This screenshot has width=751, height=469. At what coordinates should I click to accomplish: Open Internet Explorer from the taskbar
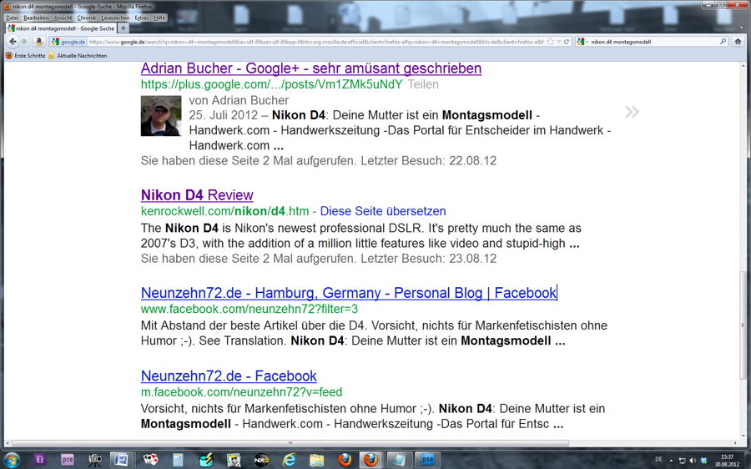point(290,460)
